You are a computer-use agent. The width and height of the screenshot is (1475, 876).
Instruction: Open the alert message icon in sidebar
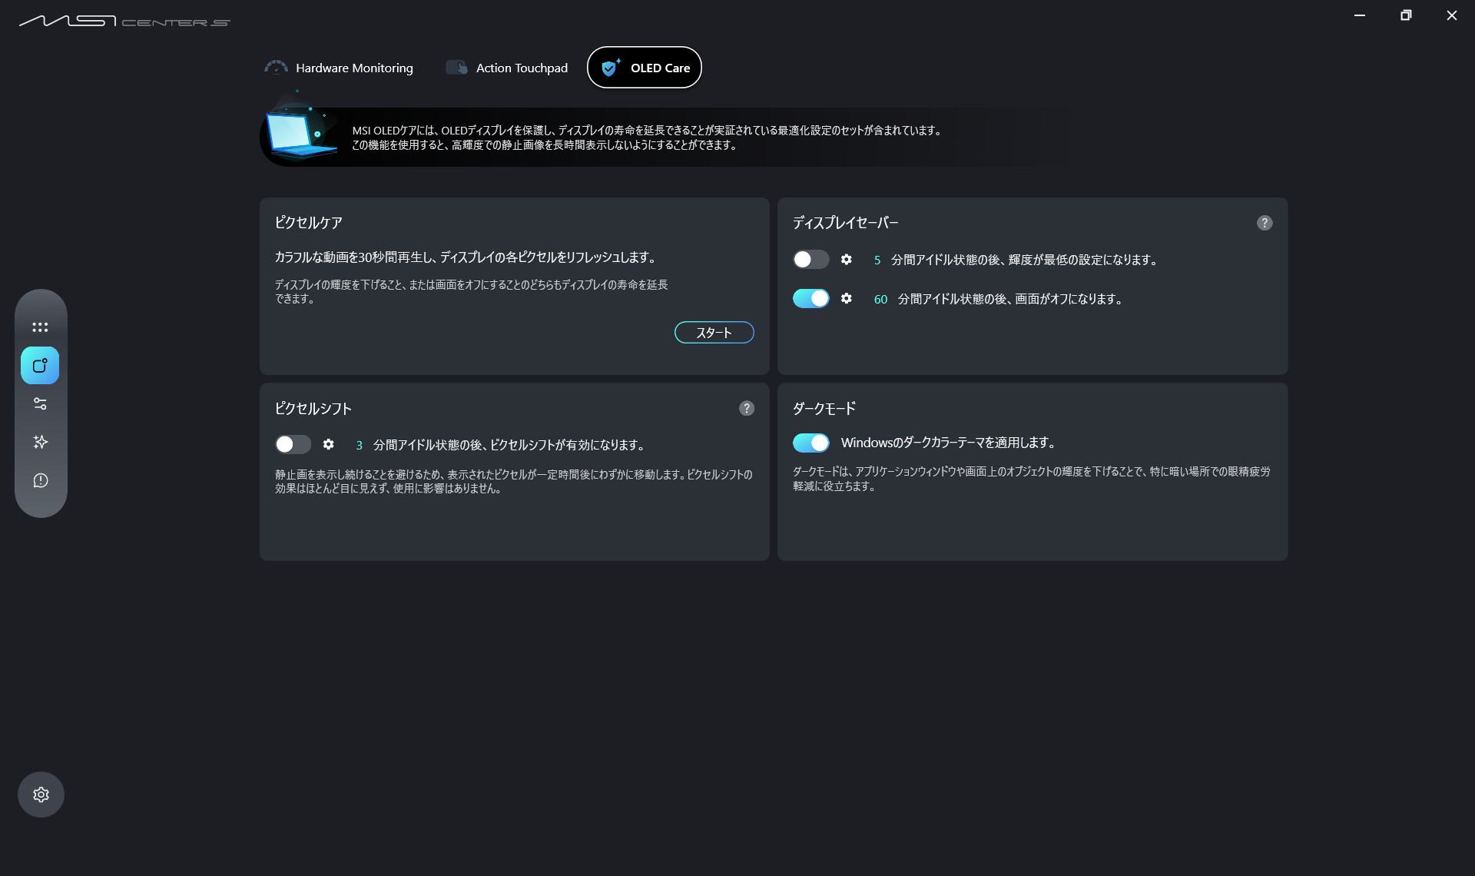point(40,481)
